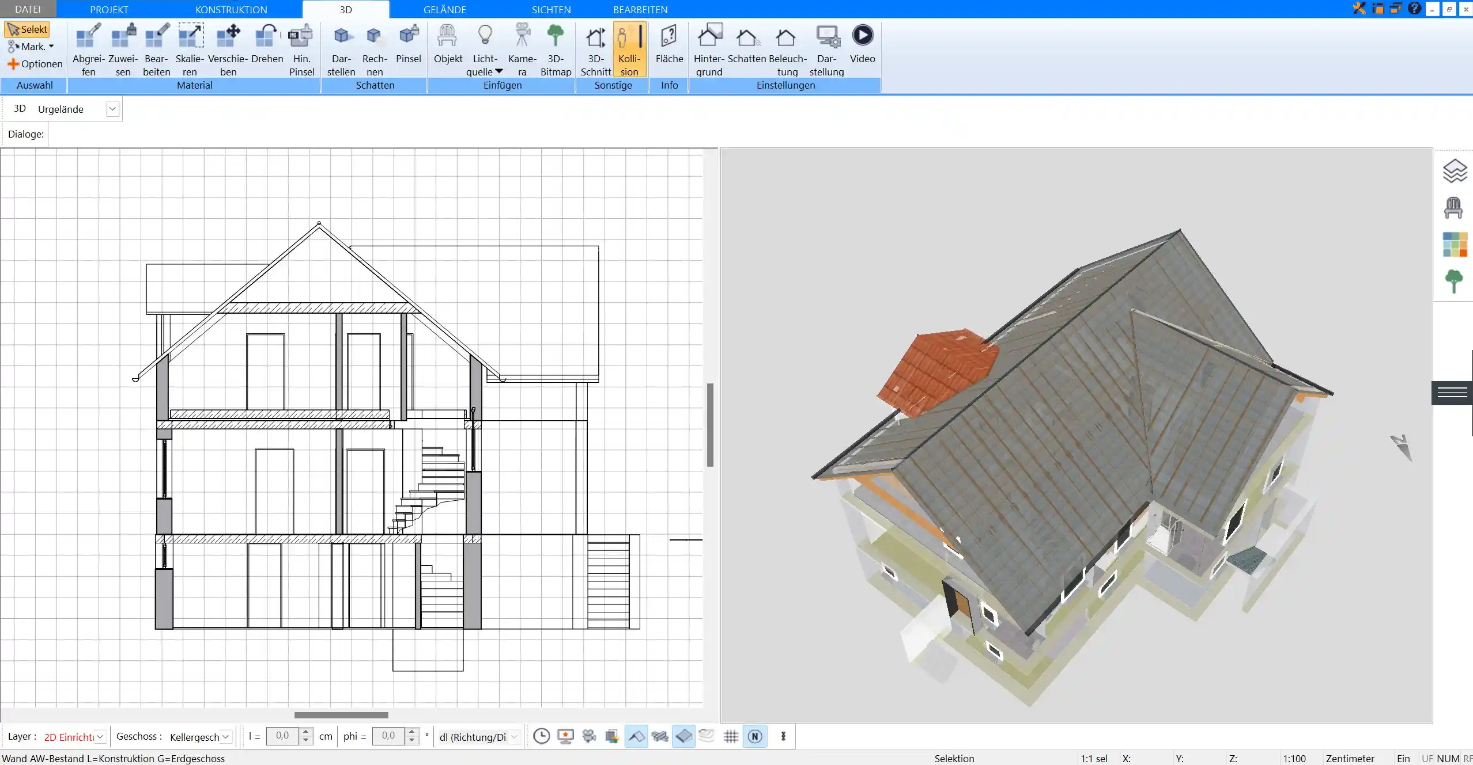Open the colored materials sidebar icon
1473x765 pixels.
[1455, 245]
